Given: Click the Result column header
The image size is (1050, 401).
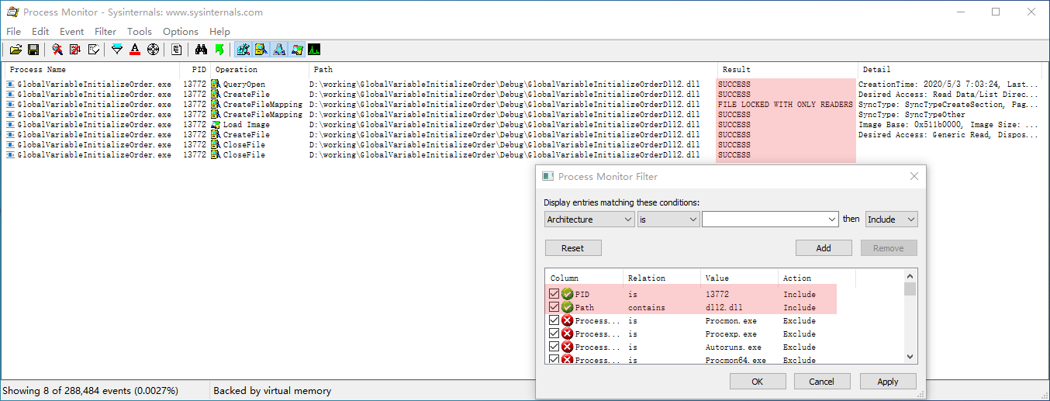Looking at the screenshot, I should pos(786,69).
